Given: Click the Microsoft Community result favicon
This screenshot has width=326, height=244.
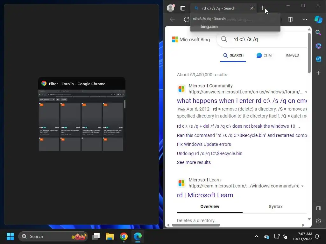Looking at the screenshot, I should pyautogui.click(x=181, y=89).
